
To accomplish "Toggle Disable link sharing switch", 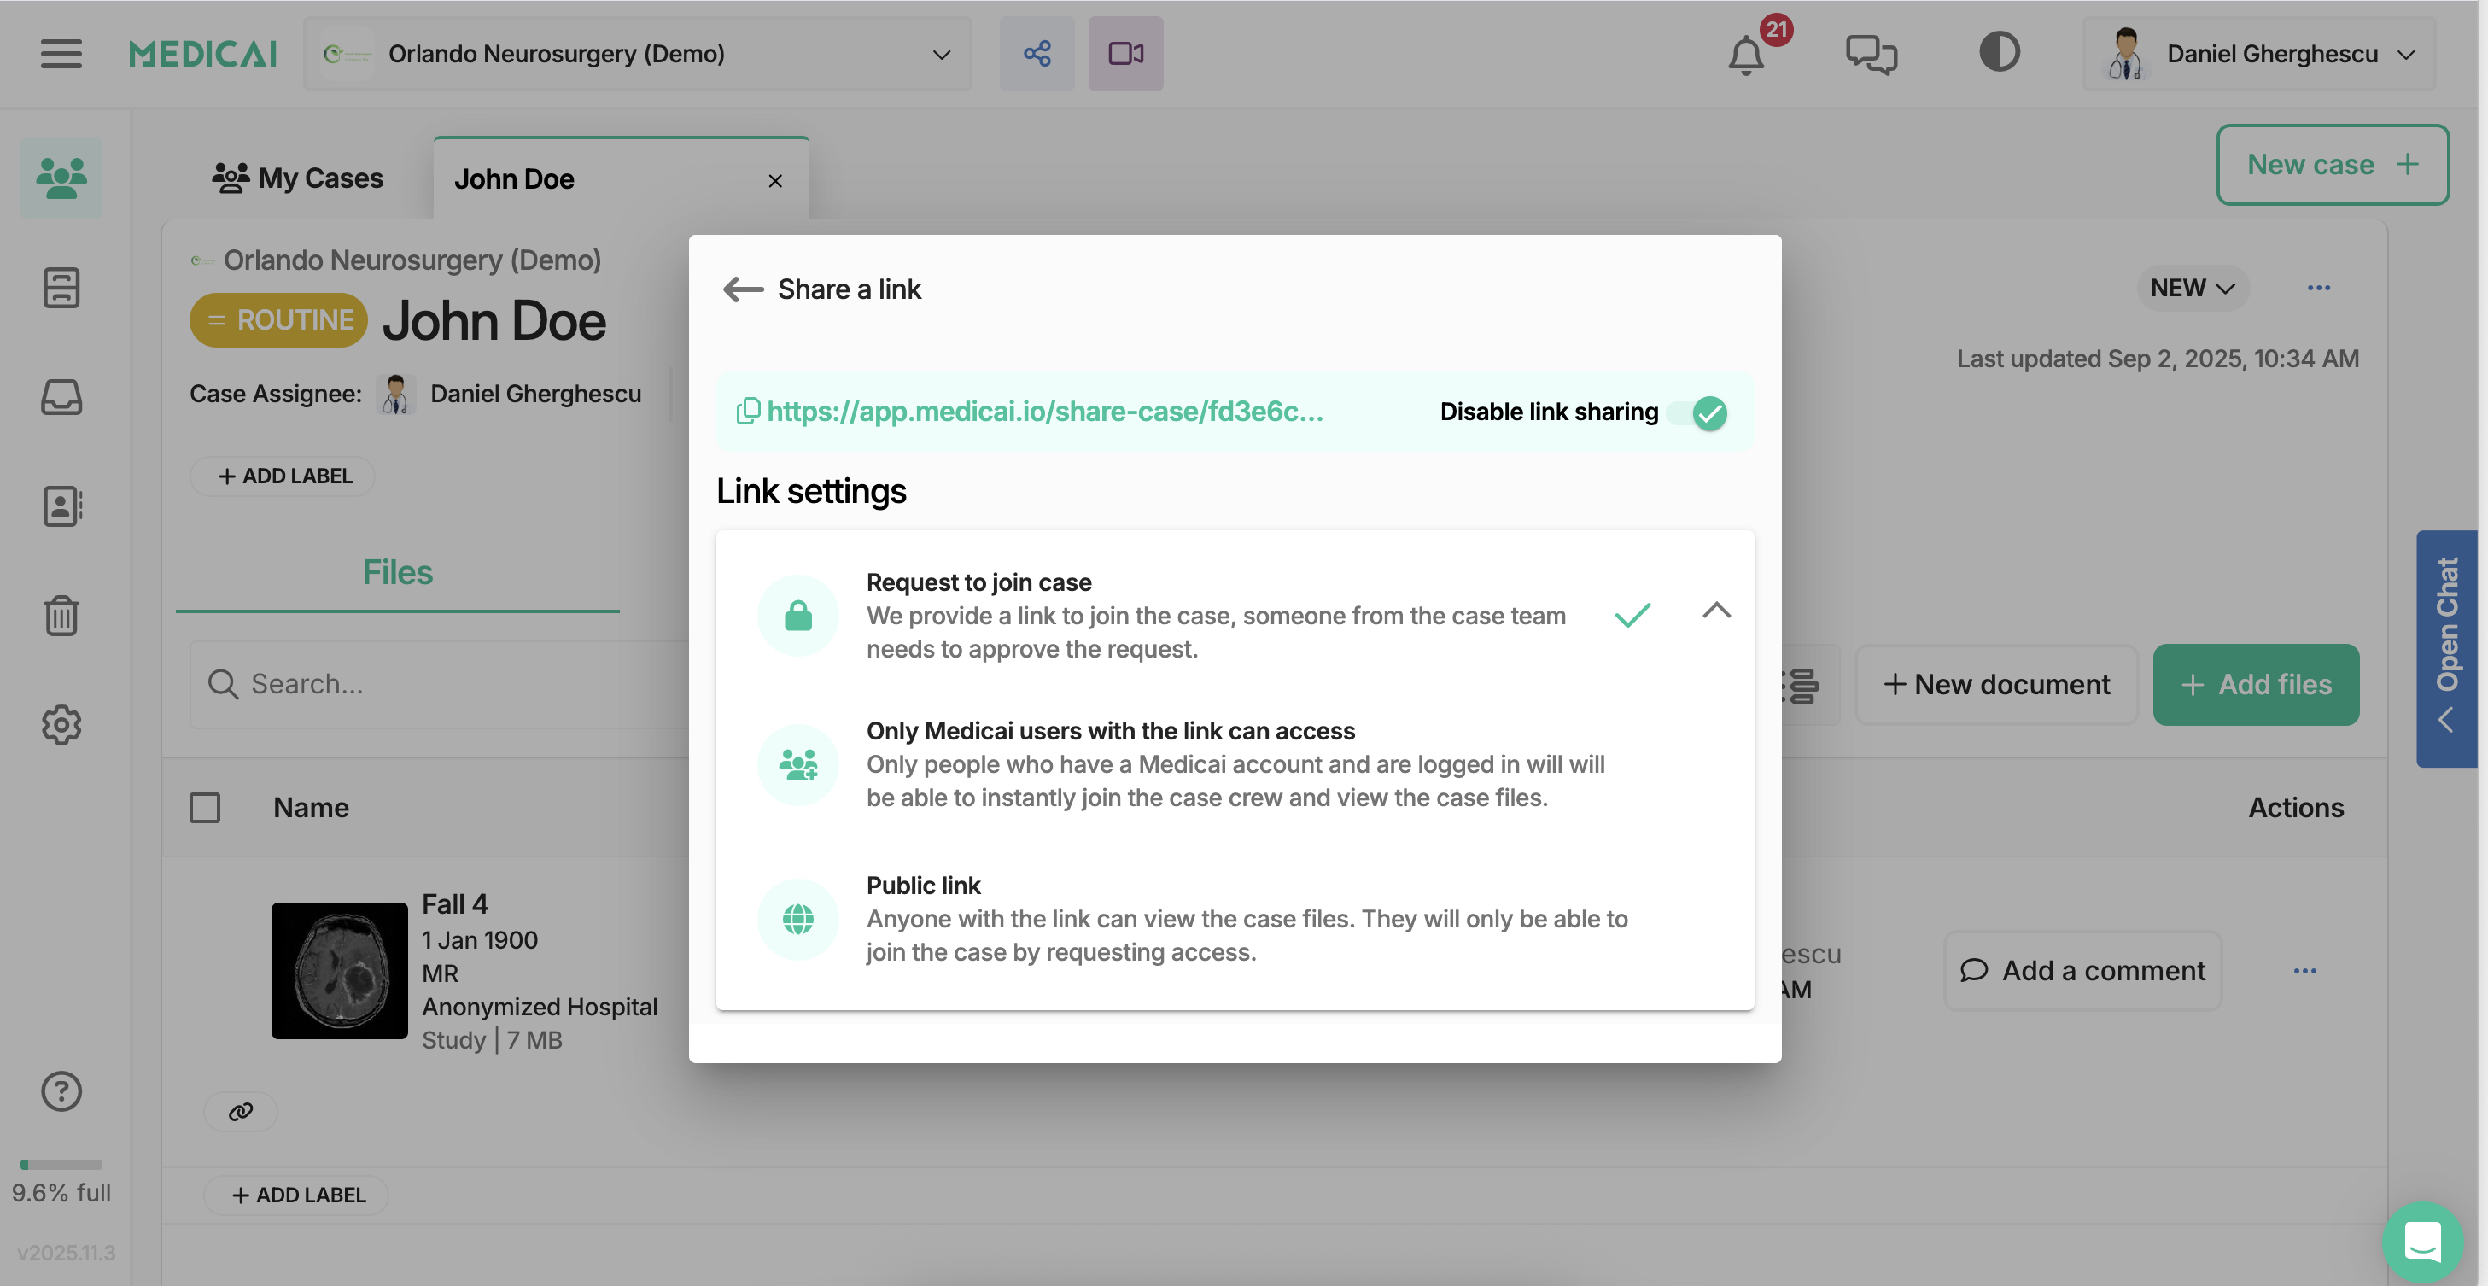I will point(1699,413).
